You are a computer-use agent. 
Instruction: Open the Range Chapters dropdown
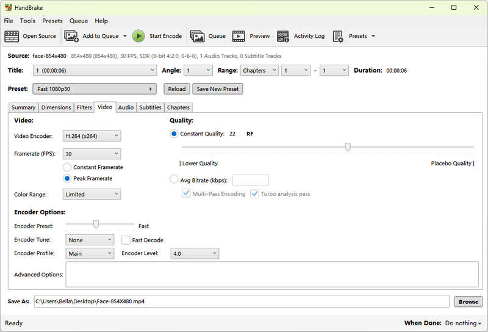point(259,70)
